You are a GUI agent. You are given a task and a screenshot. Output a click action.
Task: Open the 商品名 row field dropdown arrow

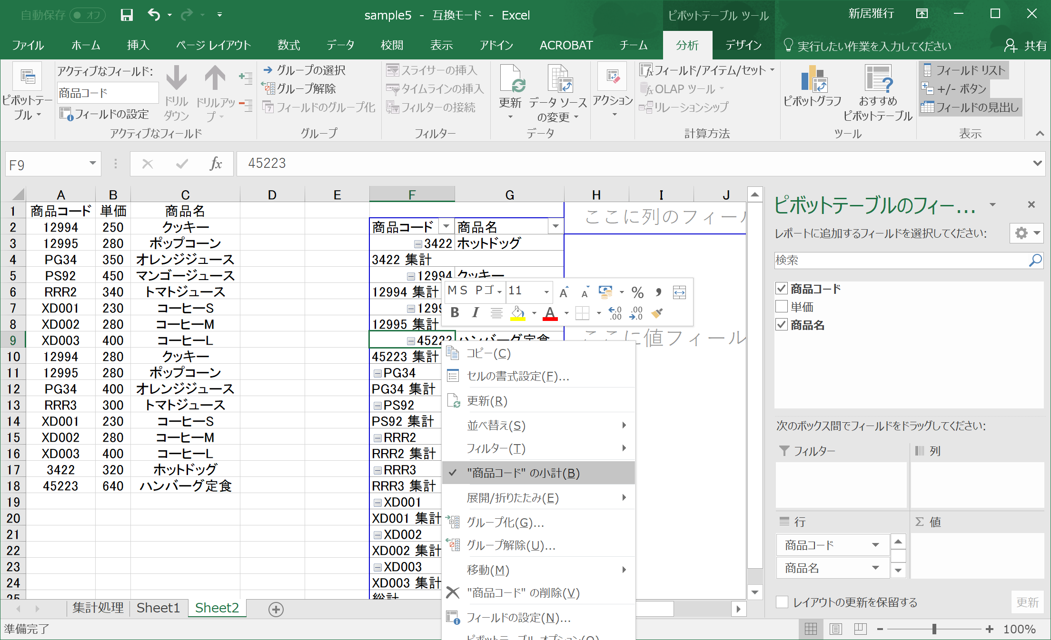pyautogui.click(x=875, y=568)
